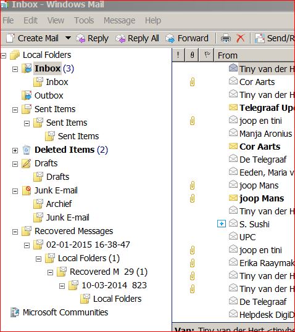Click the Reply icon in toolbar

click(81, 39)
